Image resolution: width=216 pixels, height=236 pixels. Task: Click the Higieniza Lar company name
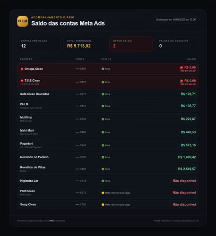pos(29,181)
